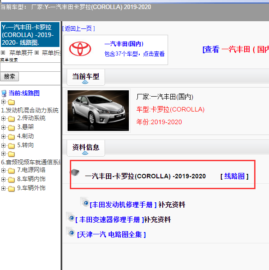The height and width of the screenshot is (270, 269).
Task: Click the 菜单折叠 collapse-all icon
Action: point(36,52)
